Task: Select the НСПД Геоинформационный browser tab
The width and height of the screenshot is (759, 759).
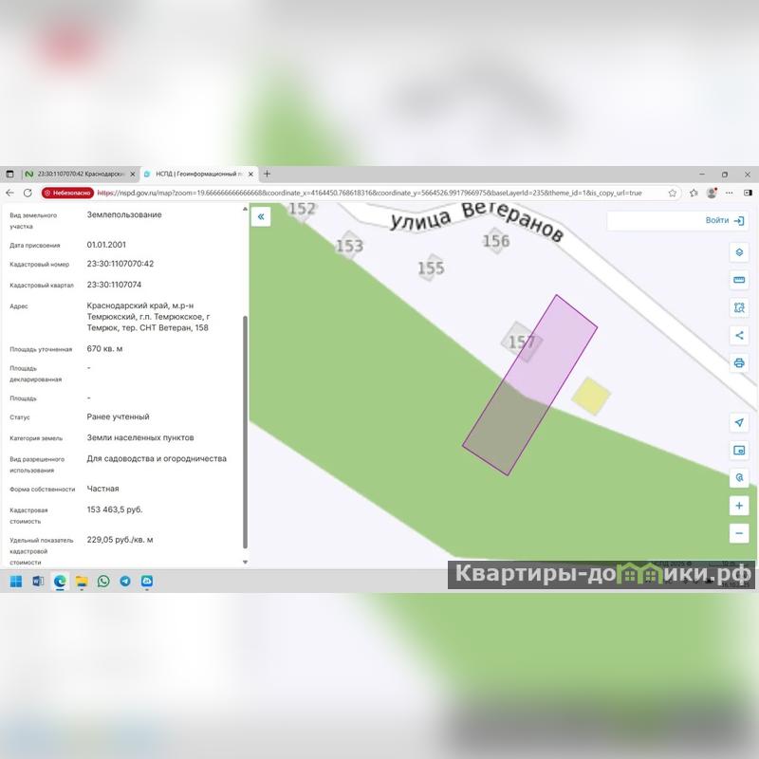Action: click(197, 175)
